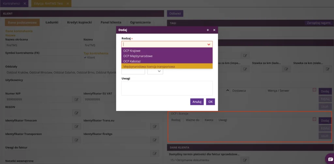The height and width of the screenshot is (164, 334).
Task: Choose OCP Międzynarodowe option
Action: coord(167,56)
